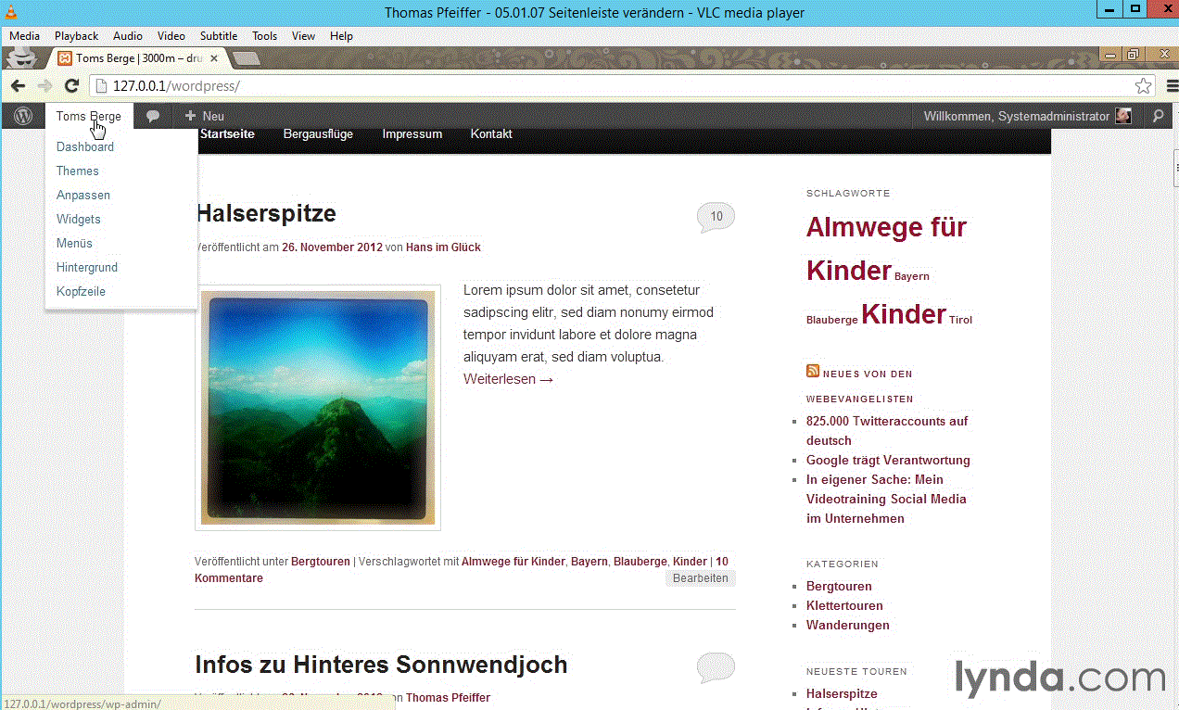Click Blauberge tag in tag cloud

832,320
